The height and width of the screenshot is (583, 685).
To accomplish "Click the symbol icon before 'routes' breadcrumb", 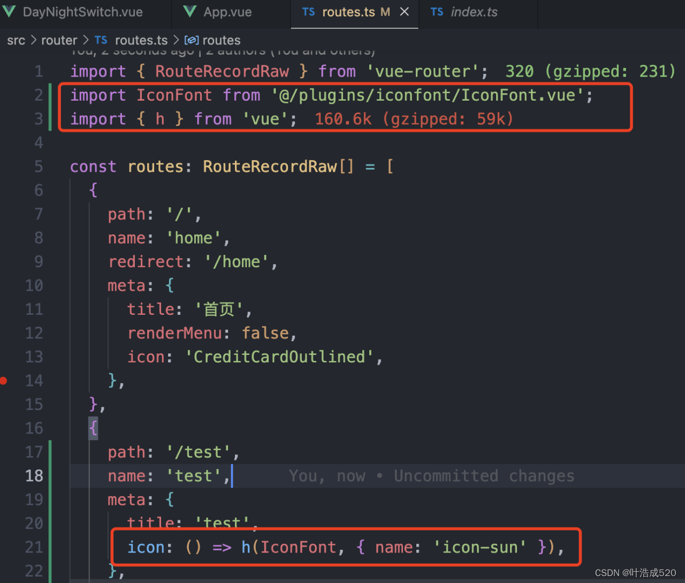I will tap(191, 40).
